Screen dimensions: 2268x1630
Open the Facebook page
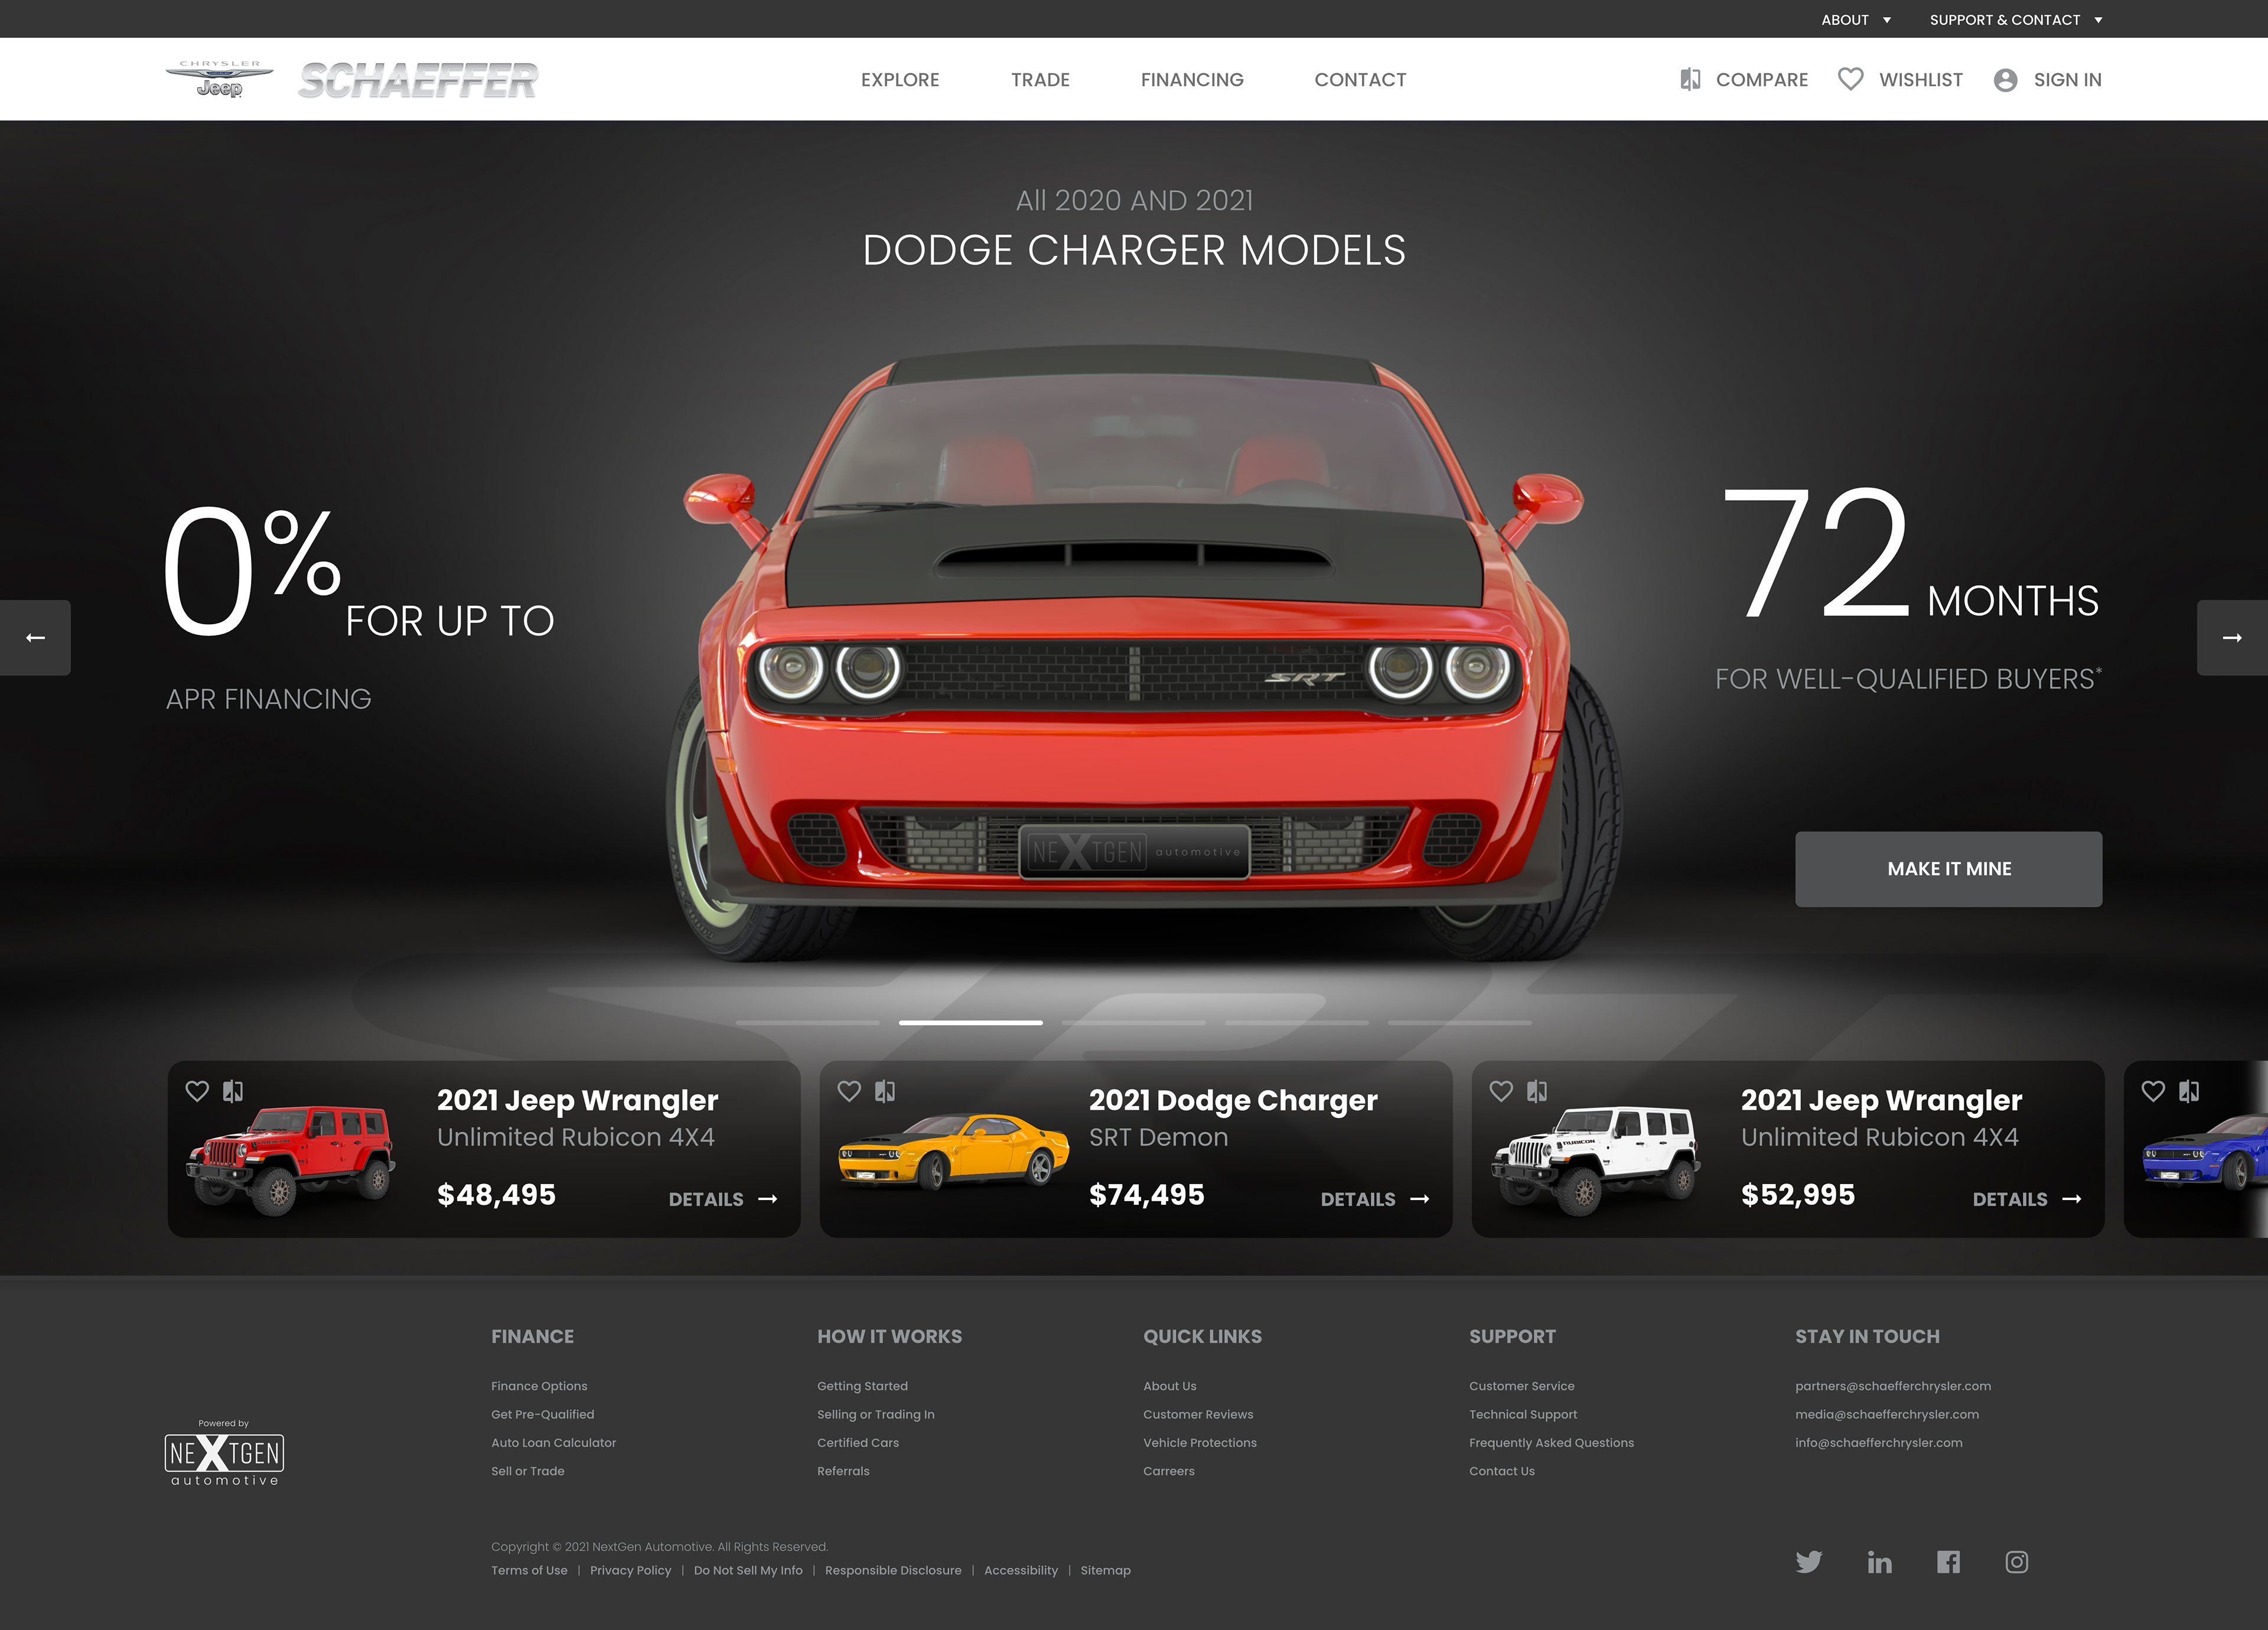[1948, 1562]
